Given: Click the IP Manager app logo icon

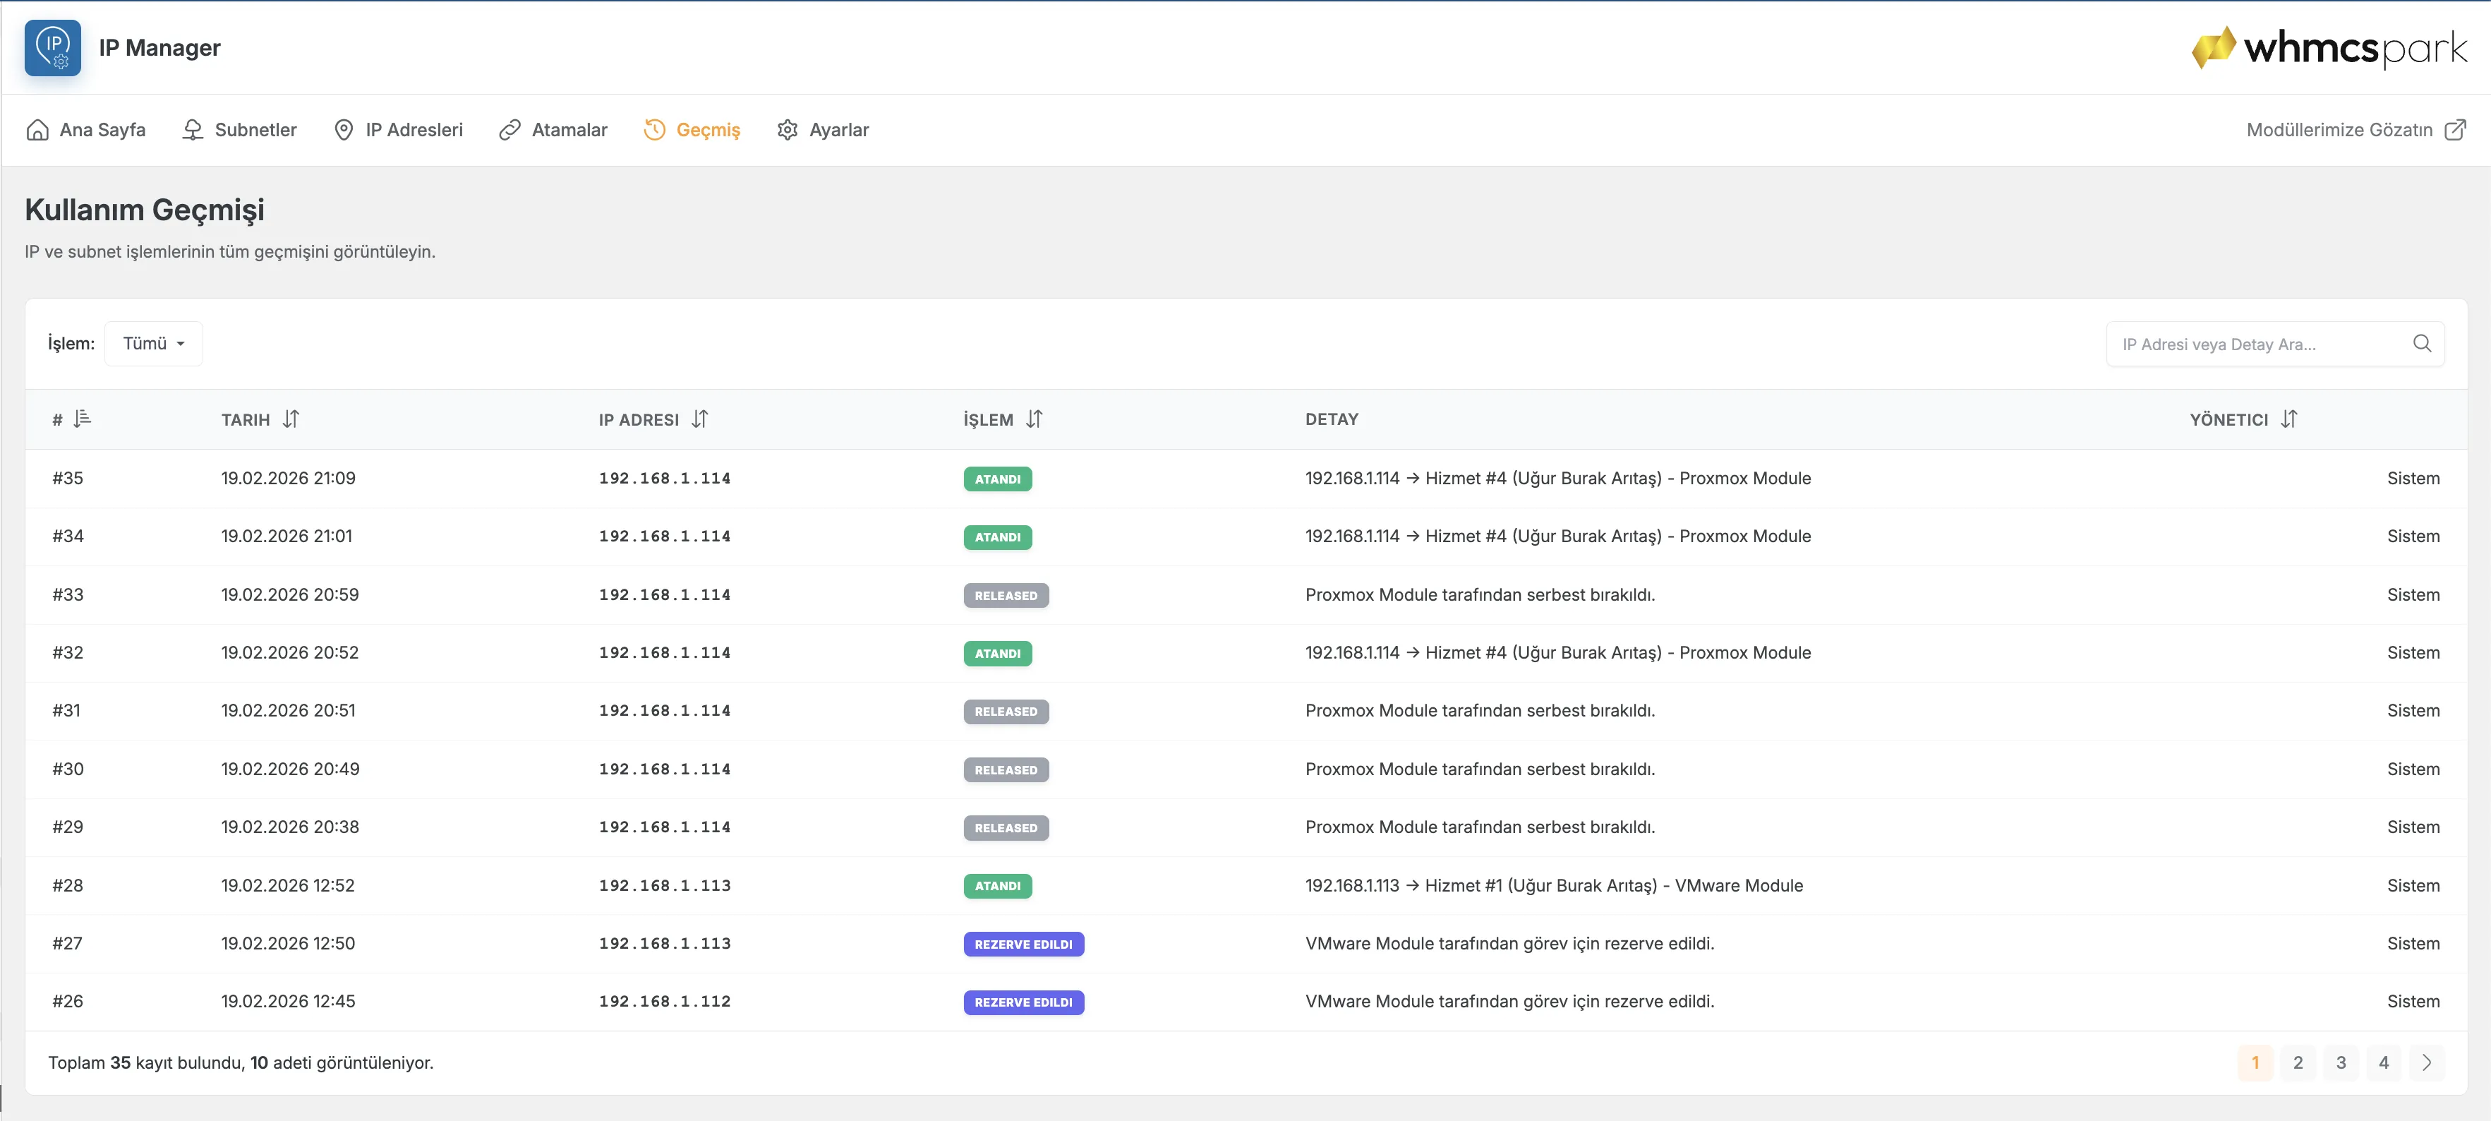Looking at the screenshot, I should click(53, 47).
